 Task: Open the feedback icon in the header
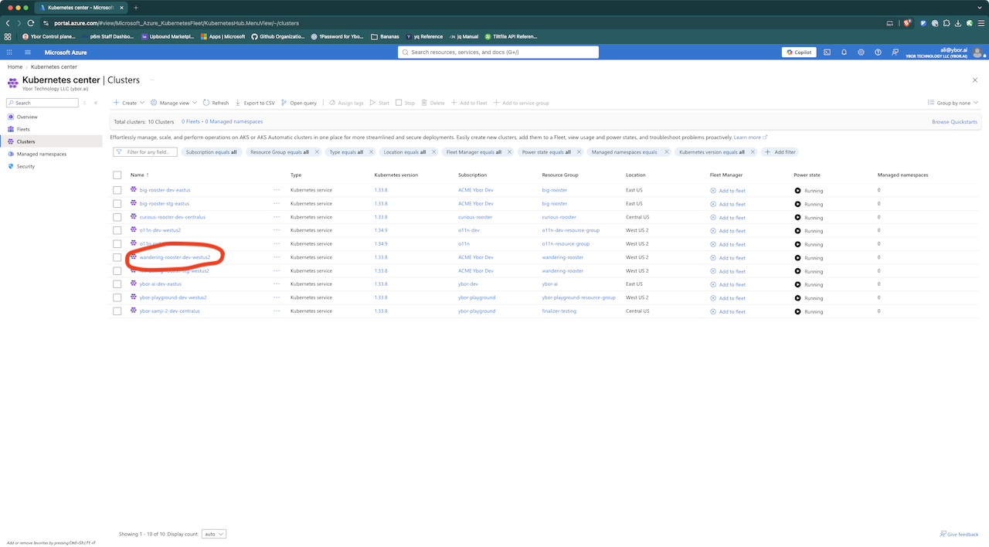pos(895,53)
